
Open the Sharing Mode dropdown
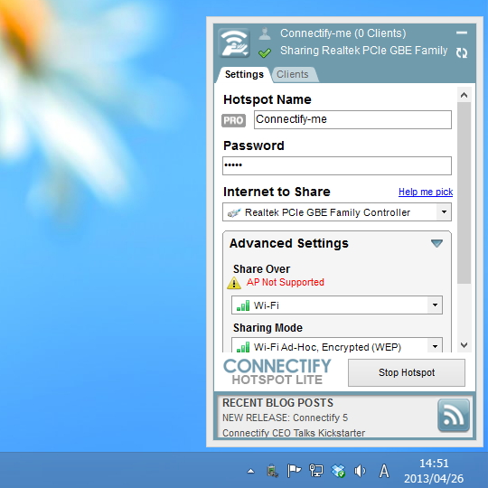(x=337, y=345)
